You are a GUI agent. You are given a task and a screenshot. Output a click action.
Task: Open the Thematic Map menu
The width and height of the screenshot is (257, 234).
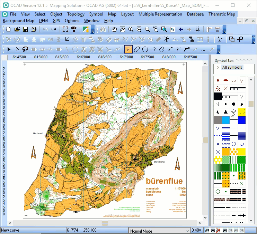pos(222,14)
